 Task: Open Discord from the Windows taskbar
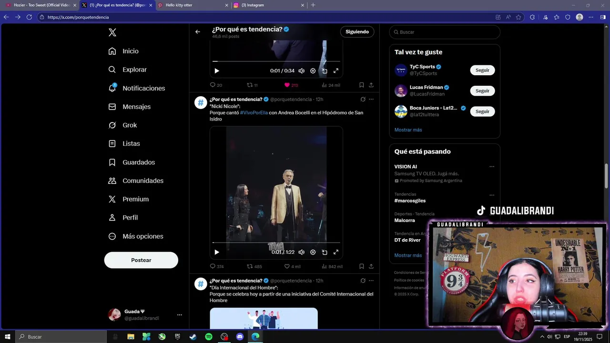(240, 337)
